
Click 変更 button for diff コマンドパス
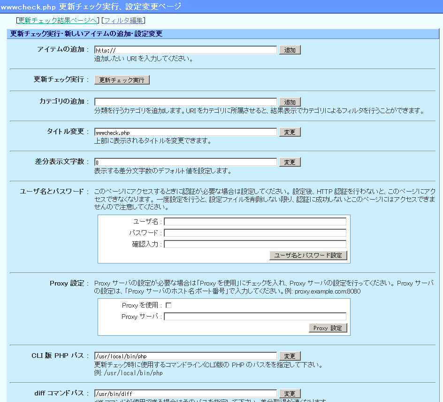point(290,394)
